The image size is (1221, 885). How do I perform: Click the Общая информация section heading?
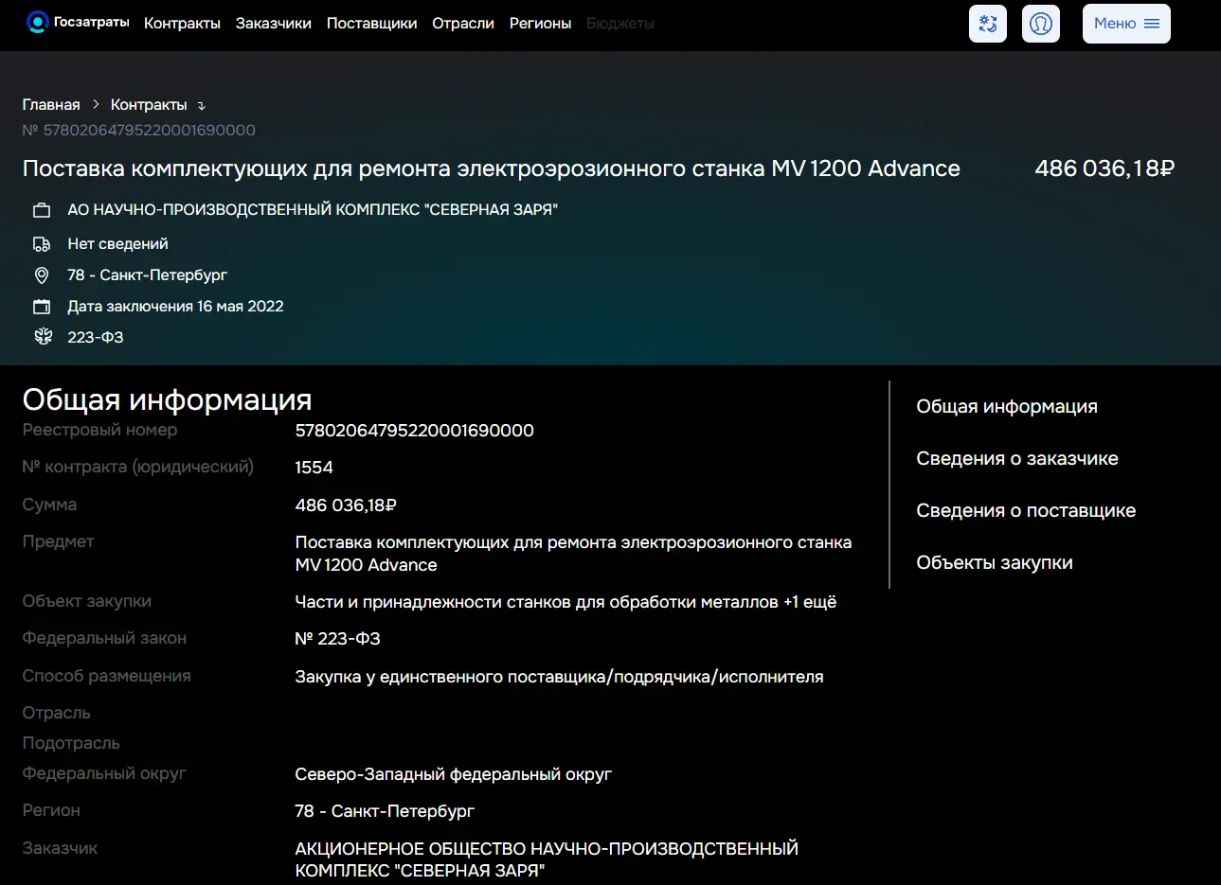[168, 399]
